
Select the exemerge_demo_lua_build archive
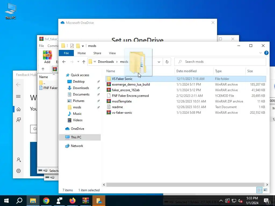pyautogui.click(x=186, y=84)
